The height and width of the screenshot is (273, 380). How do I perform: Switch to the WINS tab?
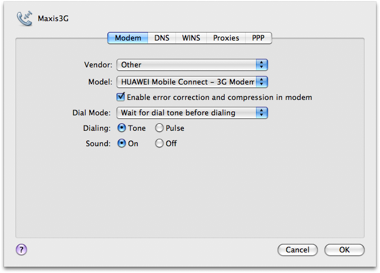click(191, 38)
